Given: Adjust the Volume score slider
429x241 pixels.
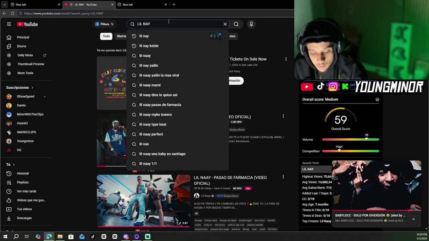Looking at the screenshot, I should [x=366, y=139].
